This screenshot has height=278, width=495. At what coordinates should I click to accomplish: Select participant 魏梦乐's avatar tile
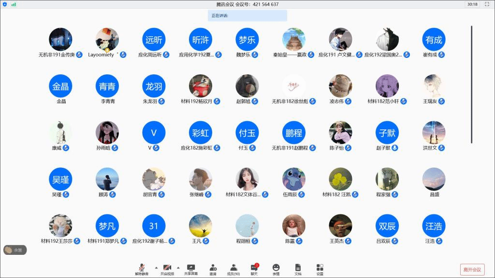tap(247, 40)
